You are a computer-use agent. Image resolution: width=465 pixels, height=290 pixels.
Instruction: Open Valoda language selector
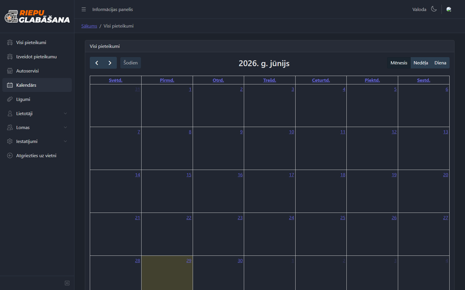point(419,9)
